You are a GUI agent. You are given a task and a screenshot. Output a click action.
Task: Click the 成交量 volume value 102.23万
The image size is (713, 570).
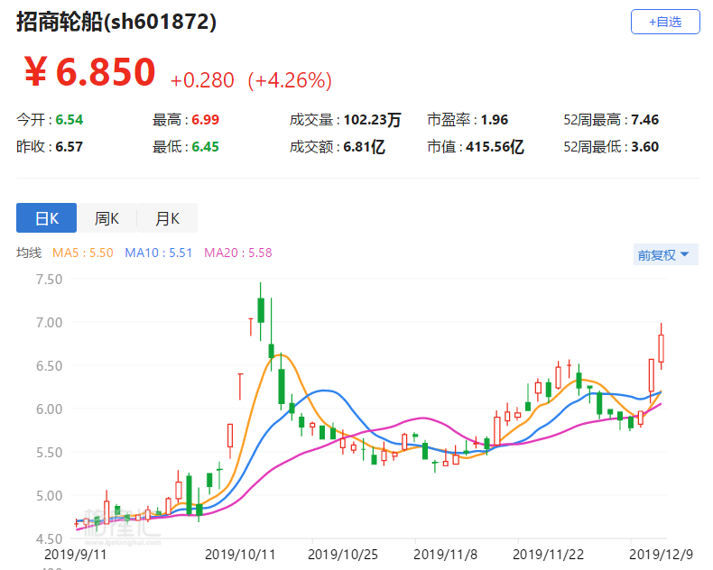372,120
